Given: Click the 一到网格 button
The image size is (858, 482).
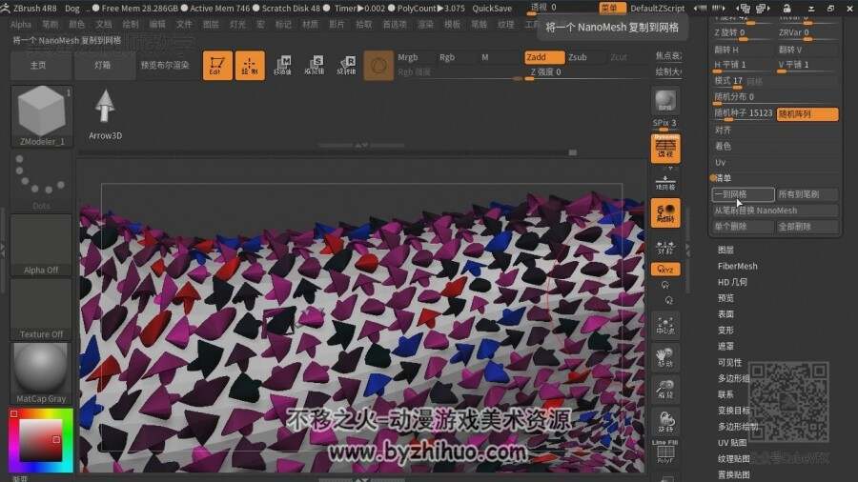Looking at the screenshot, I should [x=743, y=194].
